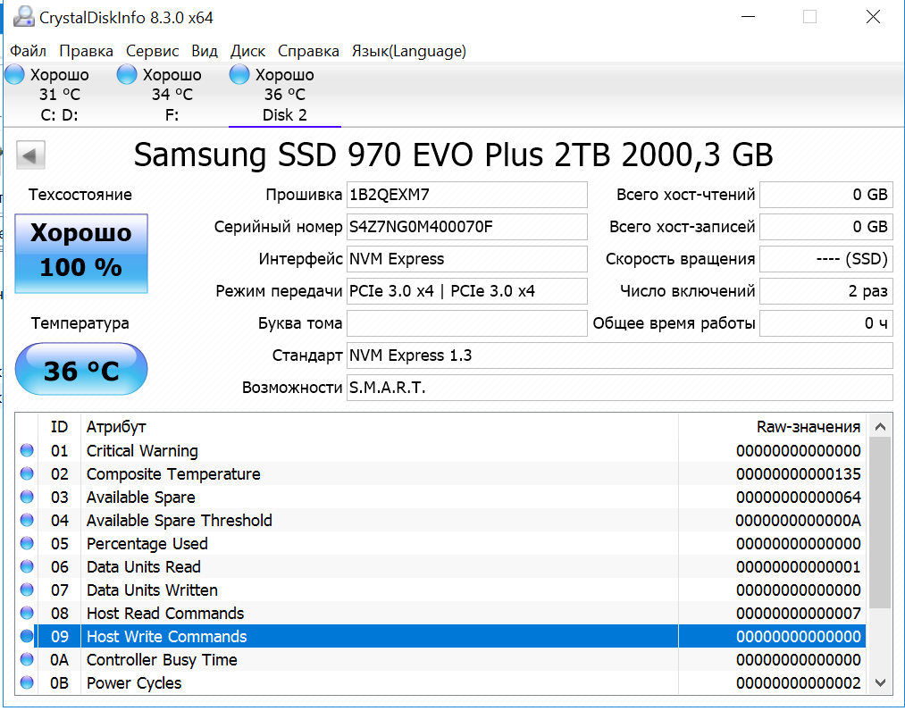Click the status orb beside Available Spare

pos(27,498)
